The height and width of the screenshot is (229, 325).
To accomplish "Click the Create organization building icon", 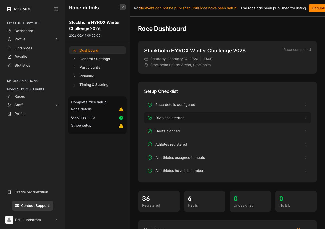I will (9, 192).
